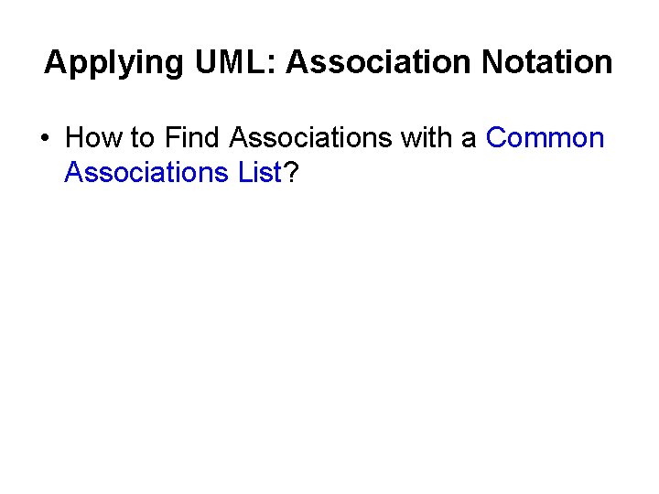Click the slide title 'Applying UML: Association Notation'
This screenshot has width=659, height=494.
(329, 62)
